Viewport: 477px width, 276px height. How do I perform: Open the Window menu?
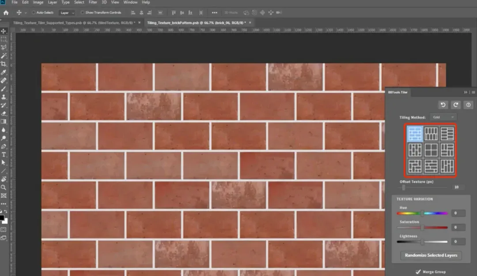(x=130, y=2)
